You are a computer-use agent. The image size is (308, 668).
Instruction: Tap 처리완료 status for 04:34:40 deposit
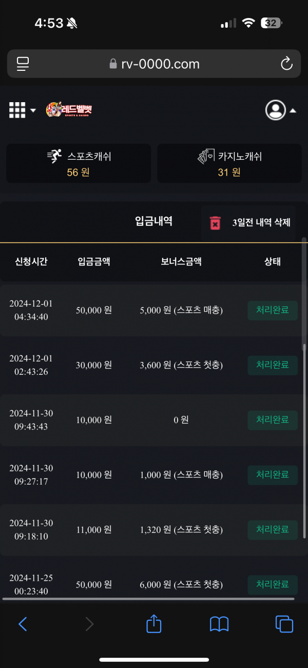273,310
